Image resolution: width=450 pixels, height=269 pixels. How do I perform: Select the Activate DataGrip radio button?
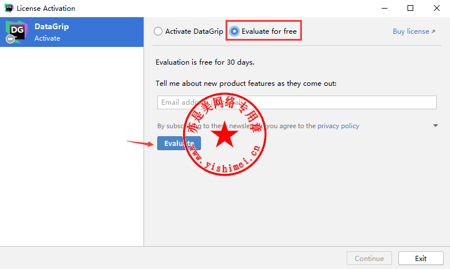158,31
